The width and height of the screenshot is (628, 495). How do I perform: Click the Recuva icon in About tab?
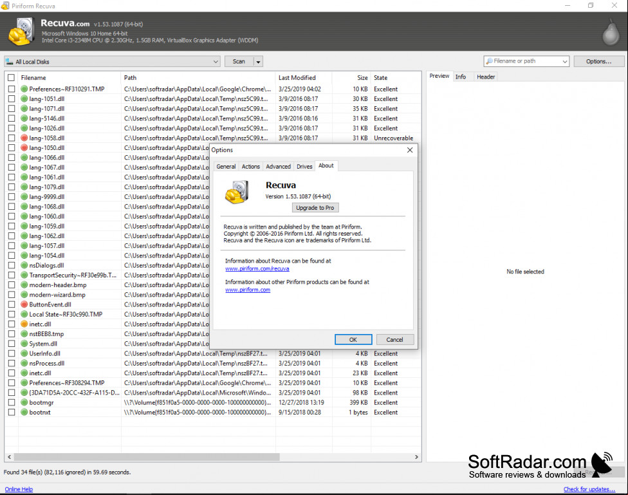(237, 192)
